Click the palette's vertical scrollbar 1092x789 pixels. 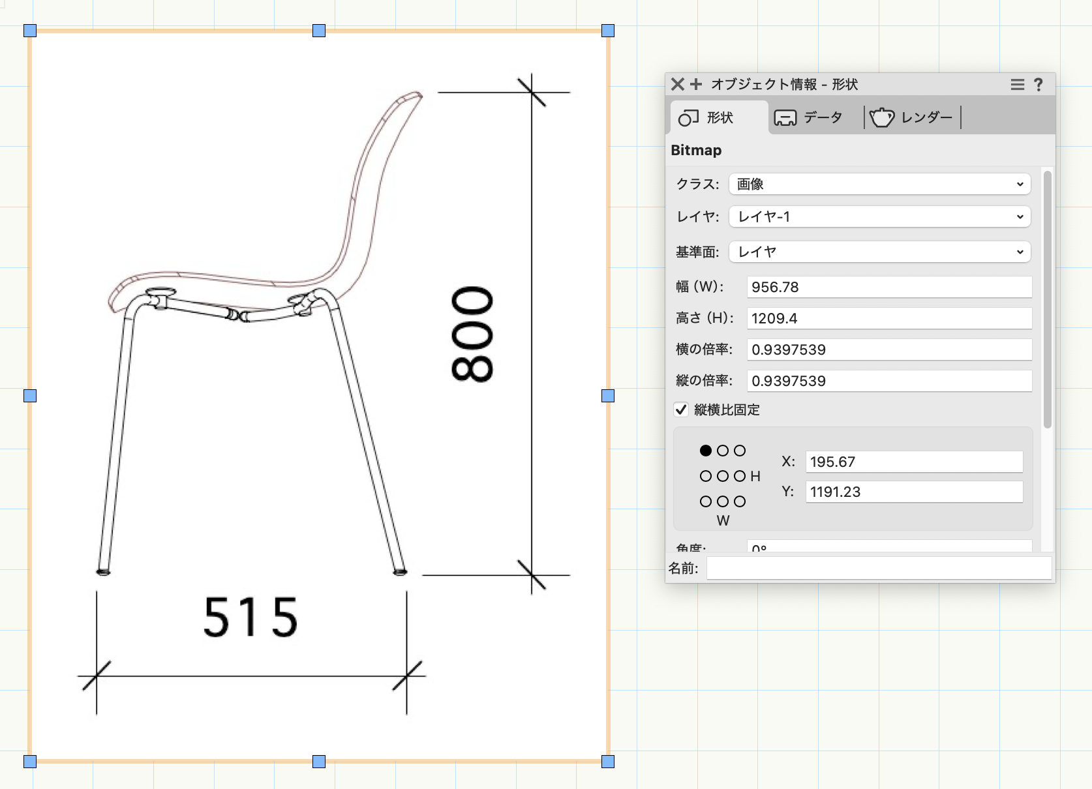1047,300
